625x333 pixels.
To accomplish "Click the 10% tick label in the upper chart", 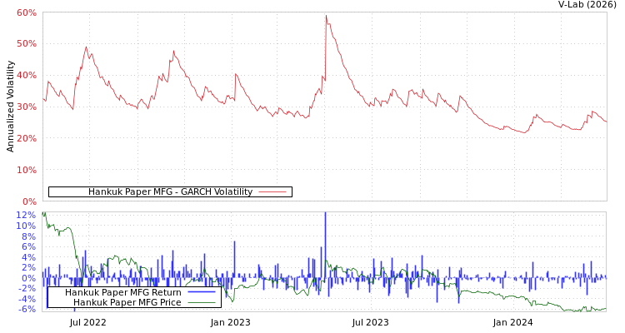I will tap(26, 170).
